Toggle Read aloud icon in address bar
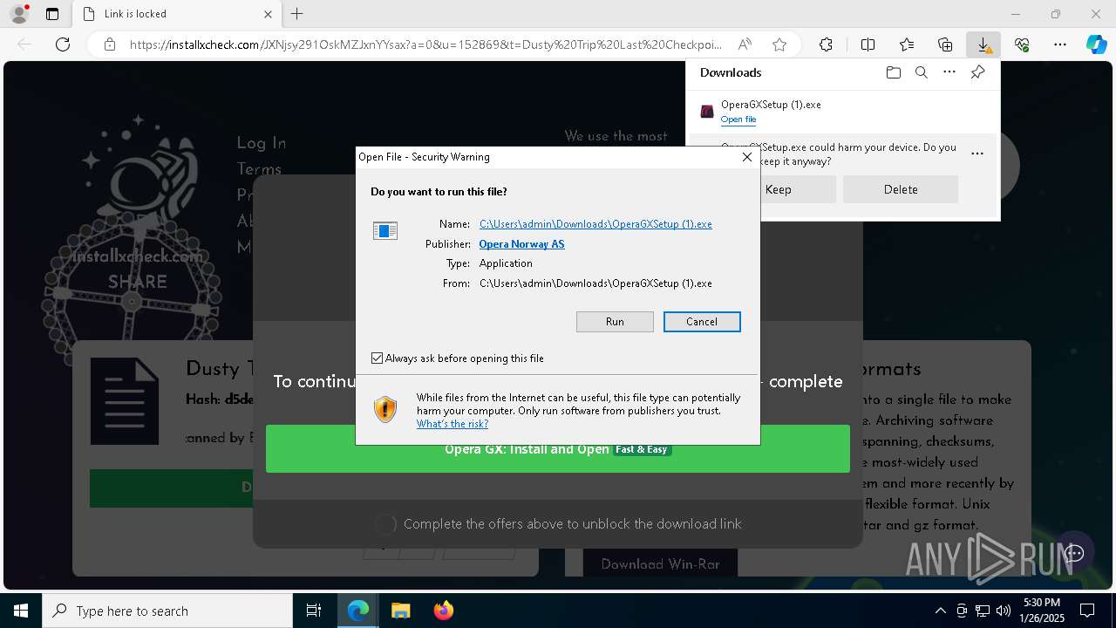Image resolution: width=1116 pixels, height=628 pixels. click(745, 44)
